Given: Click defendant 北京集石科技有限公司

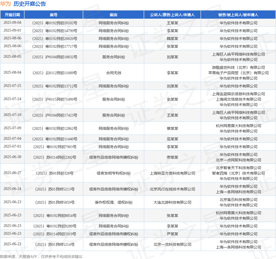Looking at the screenshot, I should pos(239,200).
